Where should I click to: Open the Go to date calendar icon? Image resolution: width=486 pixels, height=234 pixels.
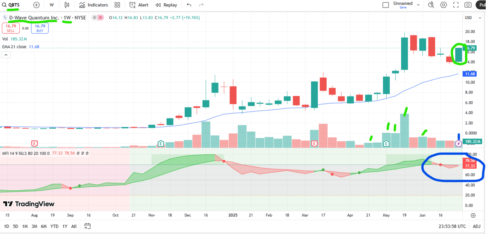(87, 226)
